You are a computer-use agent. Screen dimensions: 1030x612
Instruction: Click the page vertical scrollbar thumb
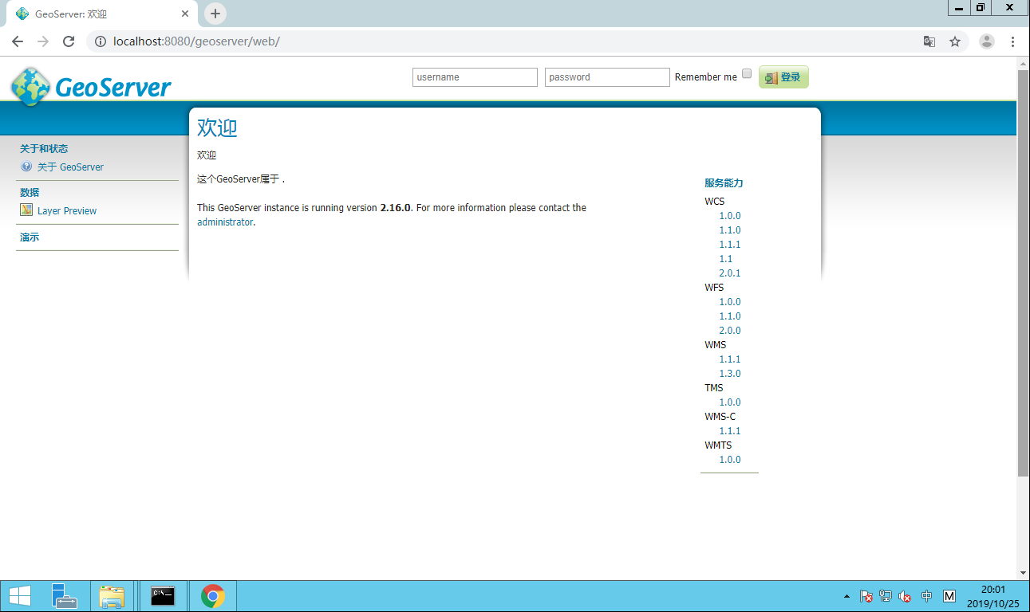tap(1023, 273)
